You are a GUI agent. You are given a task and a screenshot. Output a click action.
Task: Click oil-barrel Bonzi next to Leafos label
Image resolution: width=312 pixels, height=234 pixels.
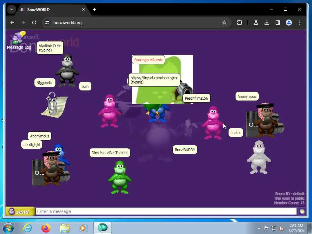[265, 120]
